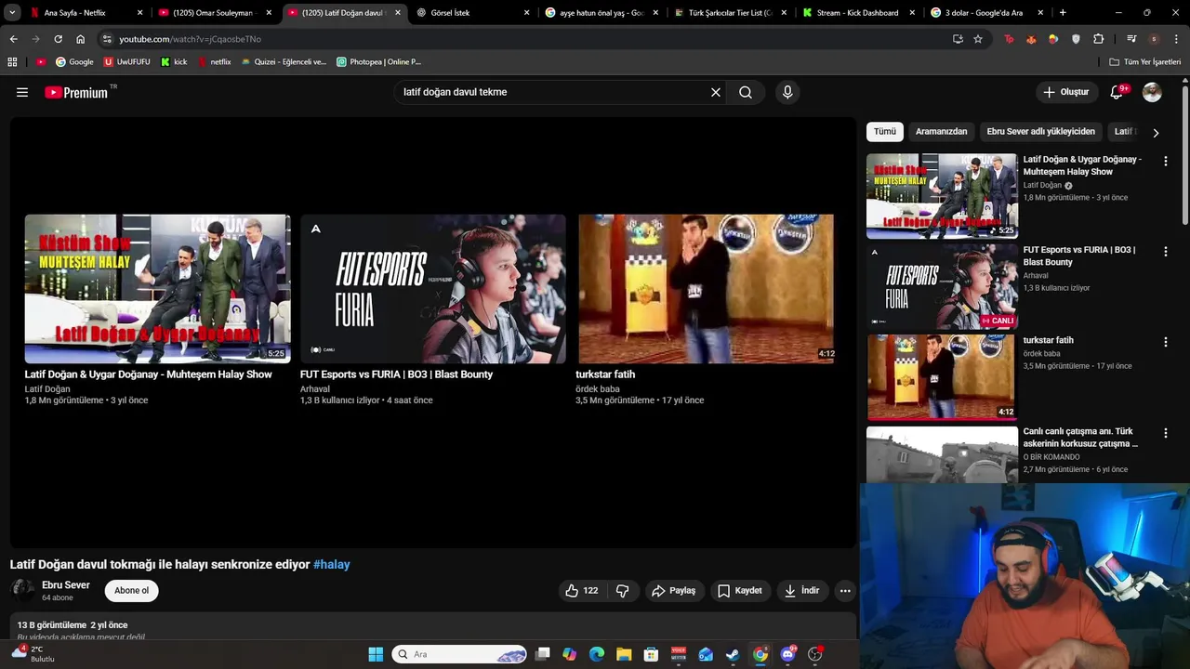Viewport: 1190px width, 669px height.
Task: Start voice search with the microphone
Action: [x=787, y=92]
